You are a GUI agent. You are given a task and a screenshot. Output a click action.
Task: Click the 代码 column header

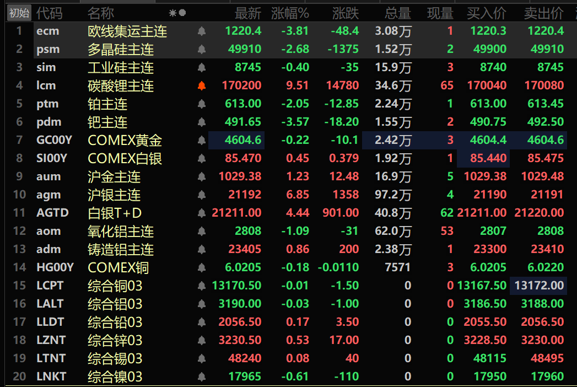(x=49, y=13)
